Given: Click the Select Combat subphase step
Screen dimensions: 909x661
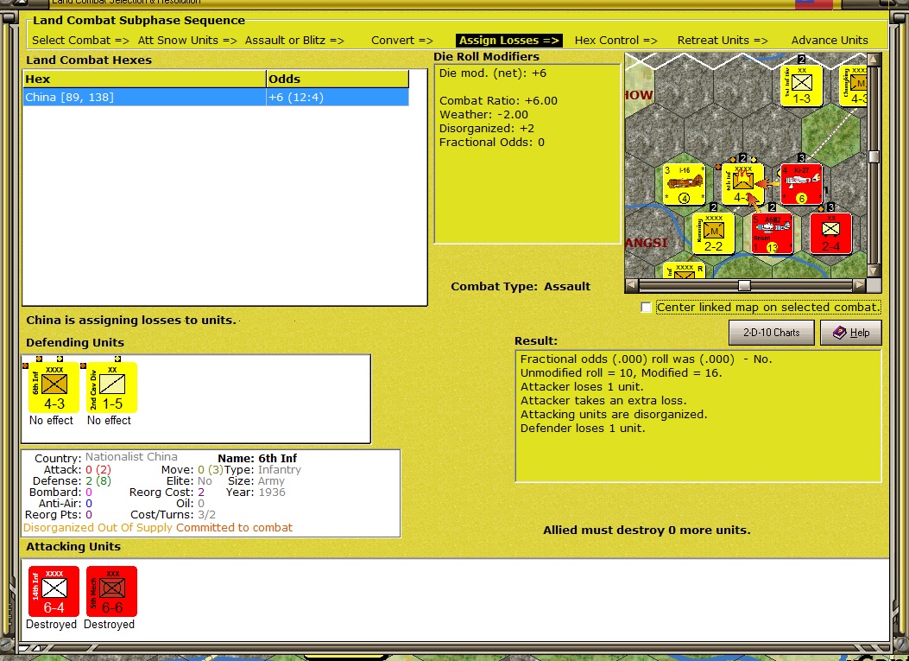Looking at the screenshot, I should tap(80, 40).
